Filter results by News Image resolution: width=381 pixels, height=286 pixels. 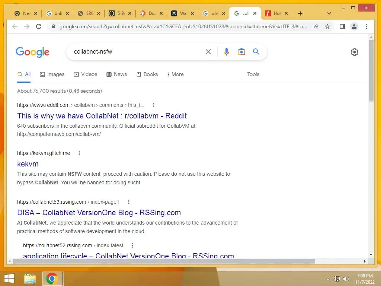point(116,74)
